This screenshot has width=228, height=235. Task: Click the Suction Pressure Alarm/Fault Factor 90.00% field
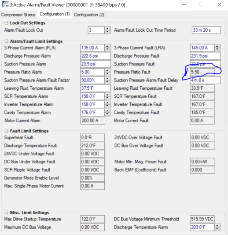[92, 80]
